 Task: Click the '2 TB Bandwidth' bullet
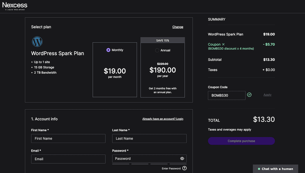[x=45, y=72]
